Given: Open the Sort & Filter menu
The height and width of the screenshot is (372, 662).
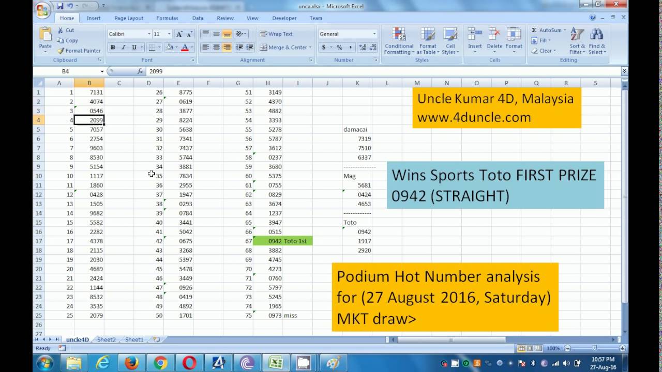Looking at the screenshot, I should (x=577, y=41).
